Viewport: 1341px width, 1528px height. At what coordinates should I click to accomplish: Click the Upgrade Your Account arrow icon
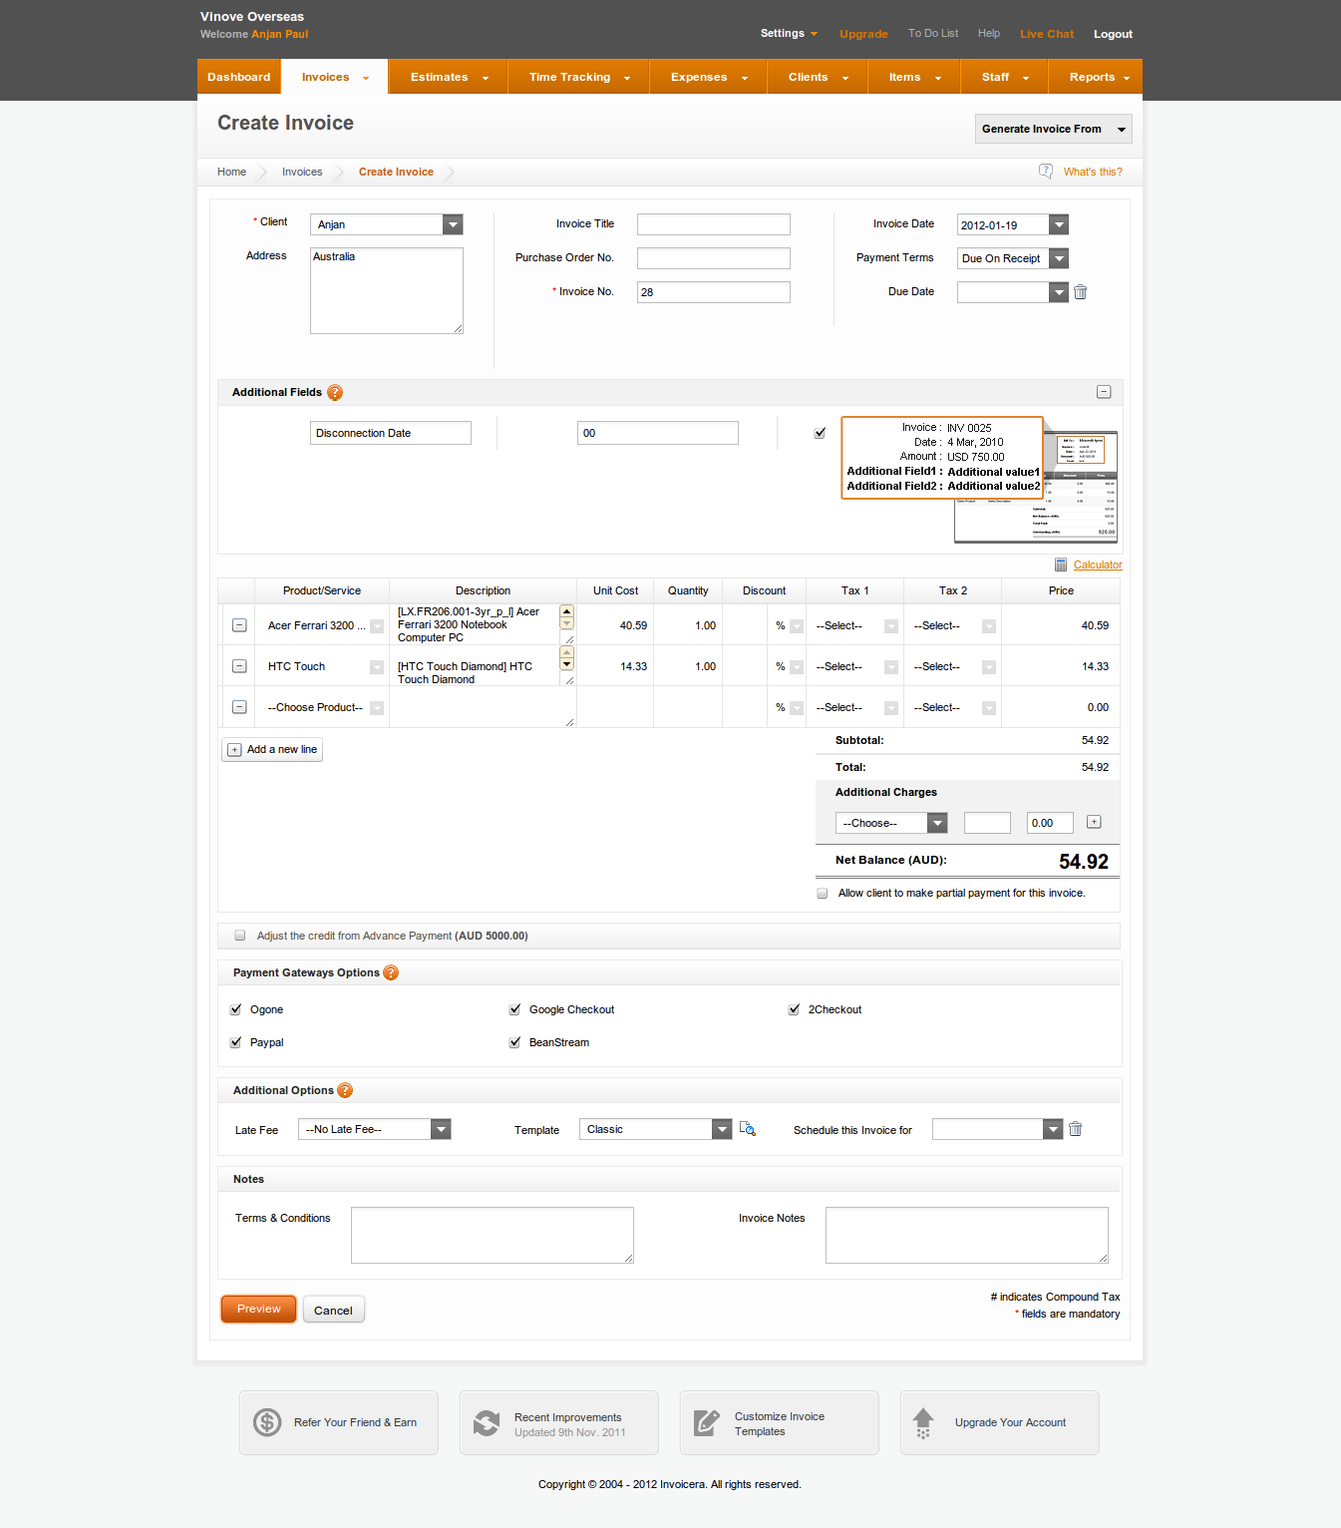pos(923,1423)
